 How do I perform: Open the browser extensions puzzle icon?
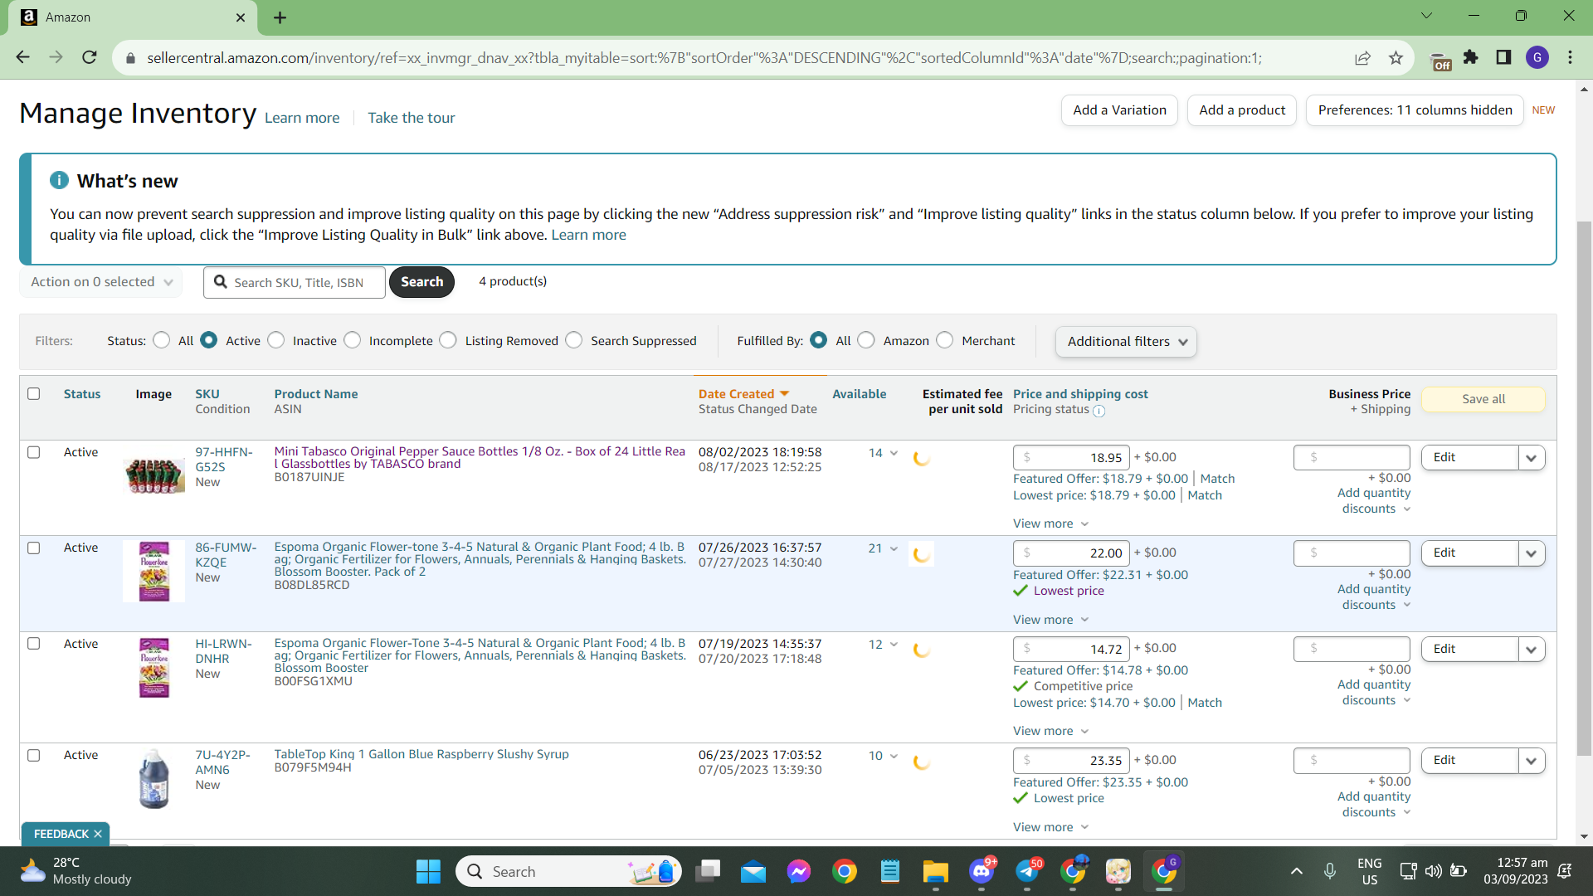[x=1471, y=57]
